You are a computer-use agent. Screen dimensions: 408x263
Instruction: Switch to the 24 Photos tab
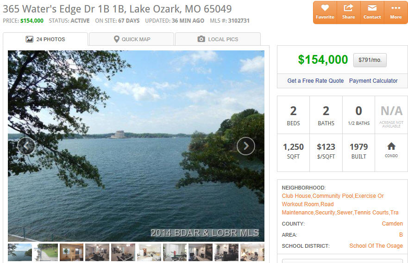(x=45, y=39)
